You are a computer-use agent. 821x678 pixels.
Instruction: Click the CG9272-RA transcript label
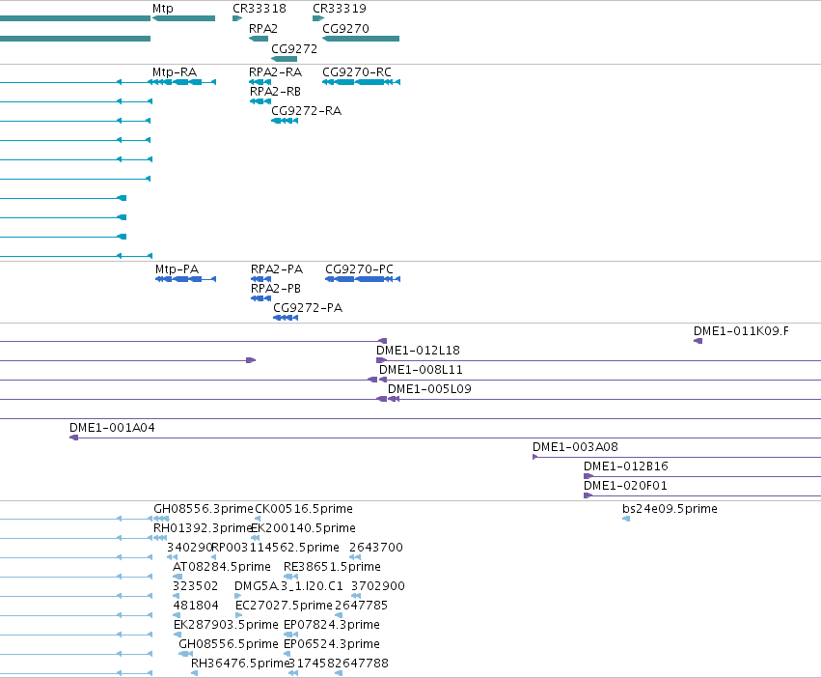[306, 111]
